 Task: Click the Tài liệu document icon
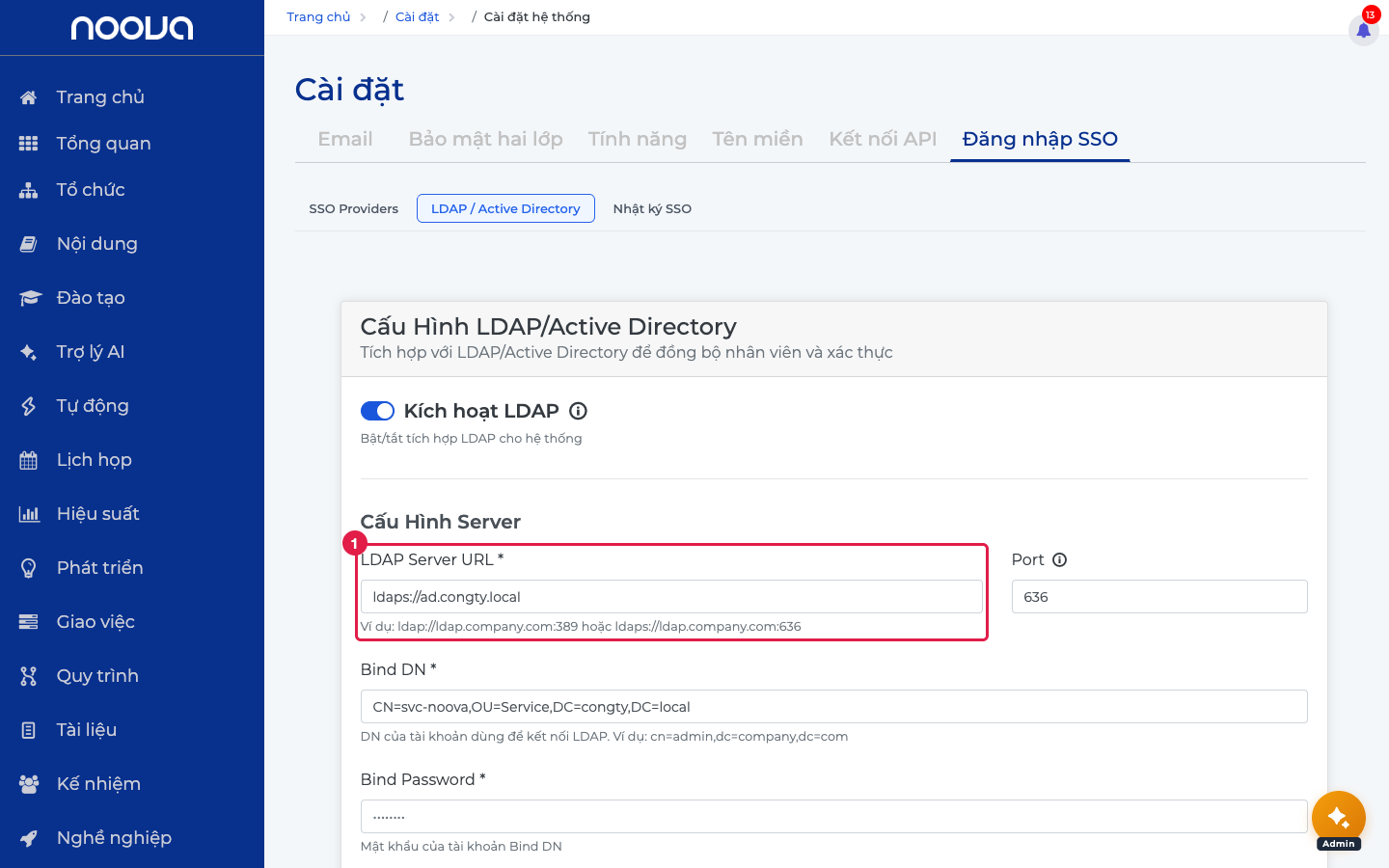pyautogui.click(x=29, y=730)
